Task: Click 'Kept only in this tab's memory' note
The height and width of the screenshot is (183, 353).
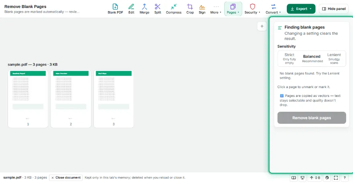Action: point(135,178)
